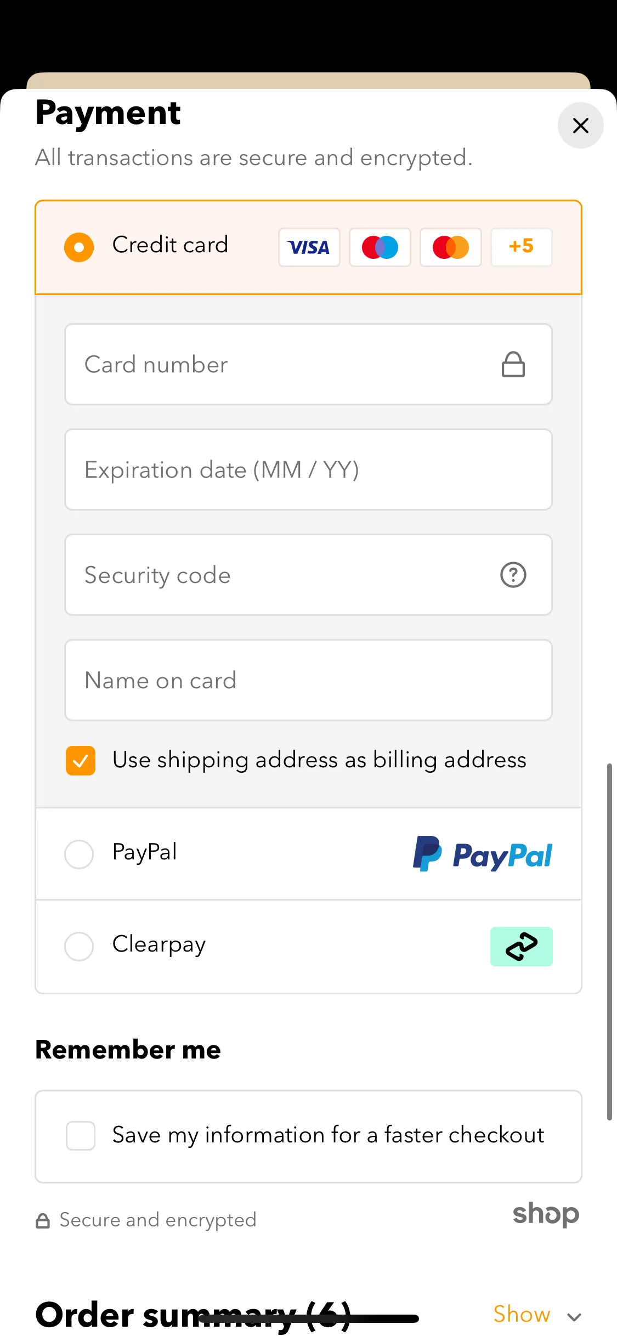This screenshot has height=1336, width=617.
Task: Click the PayPal logo
Action: [483, 854]
